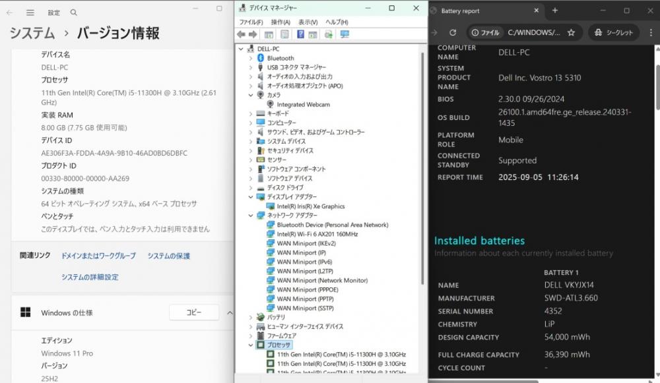
Task: Toggle the console tree icon in Device Manager toolbar
Action: tap(269, 34)
